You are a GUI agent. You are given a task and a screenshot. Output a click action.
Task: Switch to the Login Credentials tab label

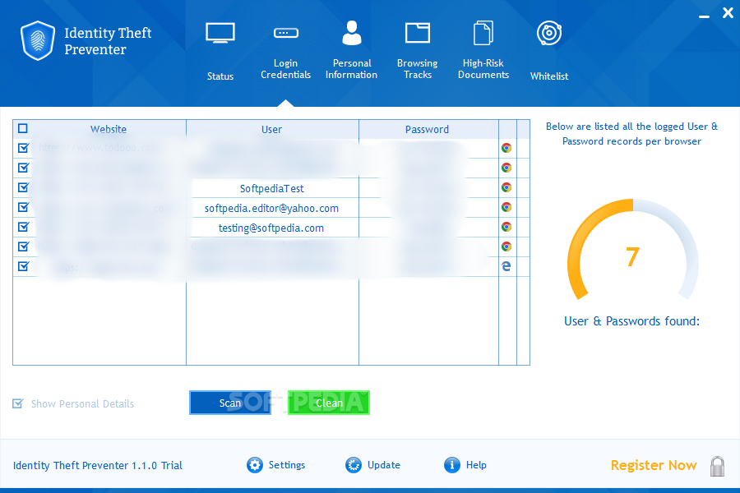(x=285, y=69)
